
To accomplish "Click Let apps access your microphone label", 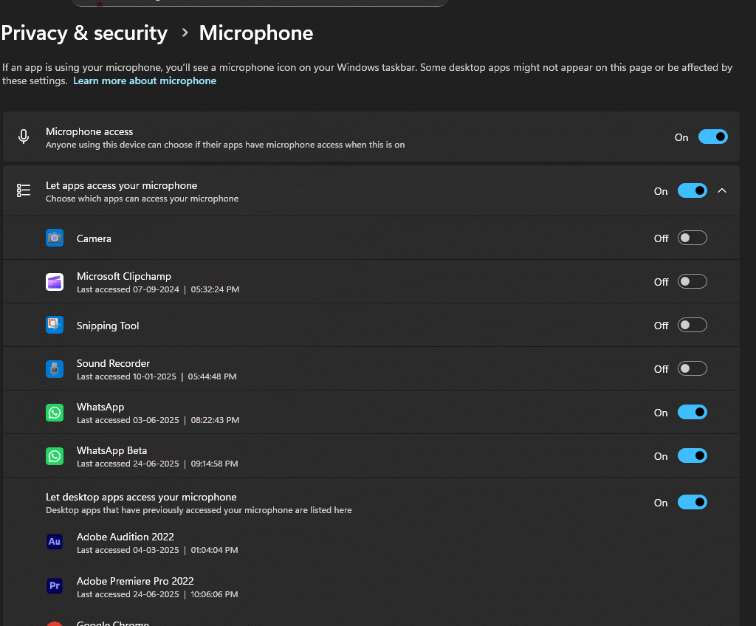I will (x=122, y=186).
